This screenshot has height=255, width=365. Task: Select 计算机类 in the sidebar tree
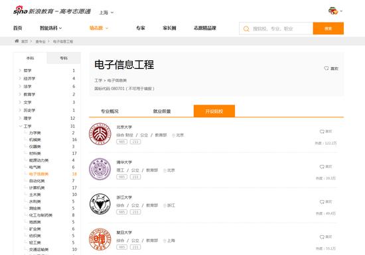pos(36,187)
